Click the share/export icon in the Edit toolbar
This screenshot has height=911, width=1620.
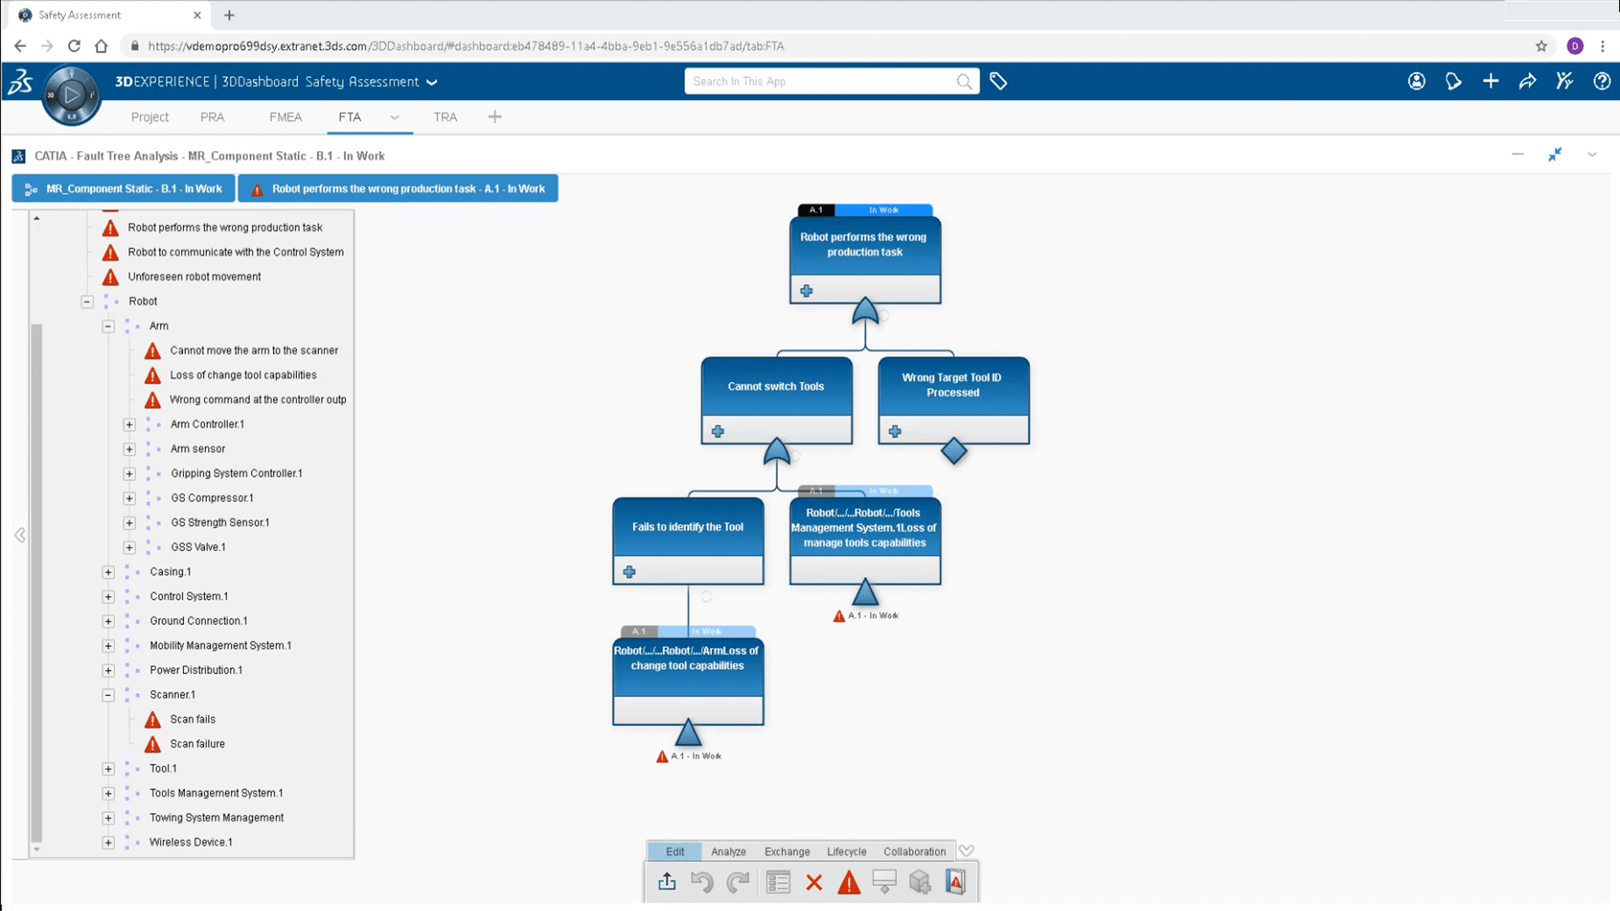click(667, 882)
